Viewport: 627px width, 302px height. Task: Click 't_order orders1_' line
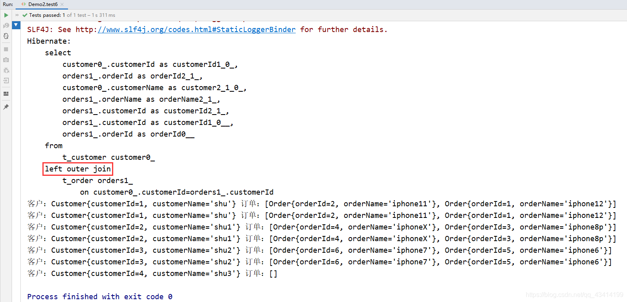click(x=98, y=181)
